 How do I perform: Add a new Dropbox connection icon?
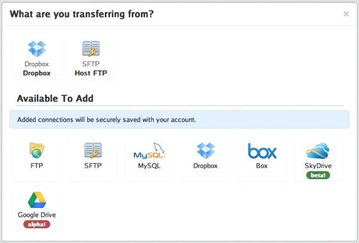click(x=206, y=150)
